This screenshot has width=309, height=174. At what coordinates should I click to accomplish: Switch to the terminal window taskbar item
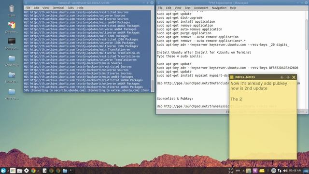click(x=72, y=171)
